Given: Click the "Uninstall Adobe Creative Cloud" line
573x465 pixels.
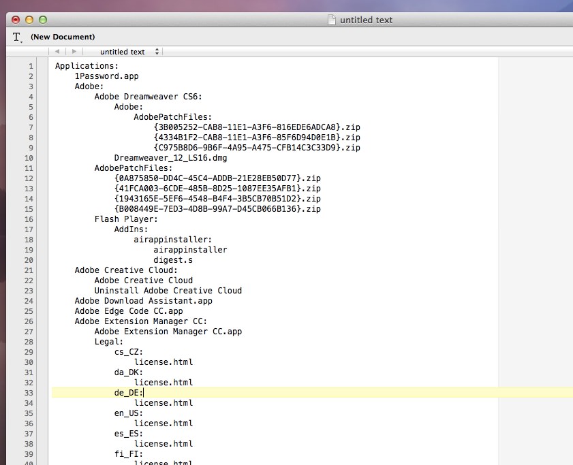Looking at the screenshot, I should [x=168, y=291].
